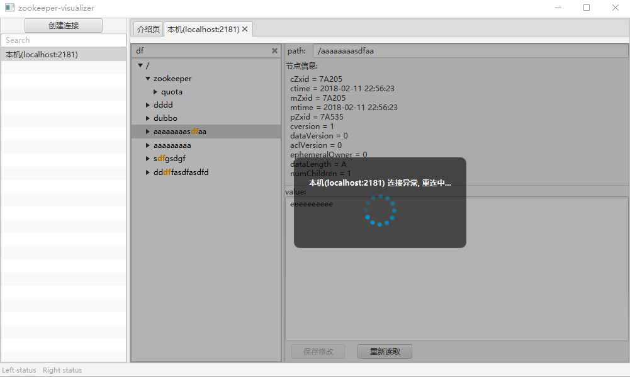630x377 pixels.
Task: Close the zookeeper-visualizer window
Action: pos(615,8)
